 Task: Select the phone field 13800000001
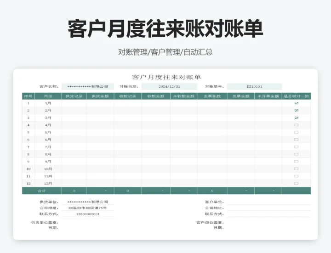click(x=88, y=214)
